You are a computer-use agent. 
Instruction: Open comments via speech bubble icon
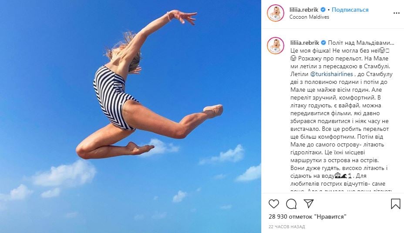[291, 204]
